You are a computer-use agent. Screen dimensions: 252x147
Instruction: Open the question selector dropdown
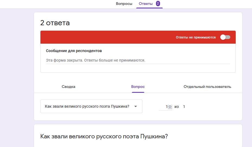coord(91,106)
